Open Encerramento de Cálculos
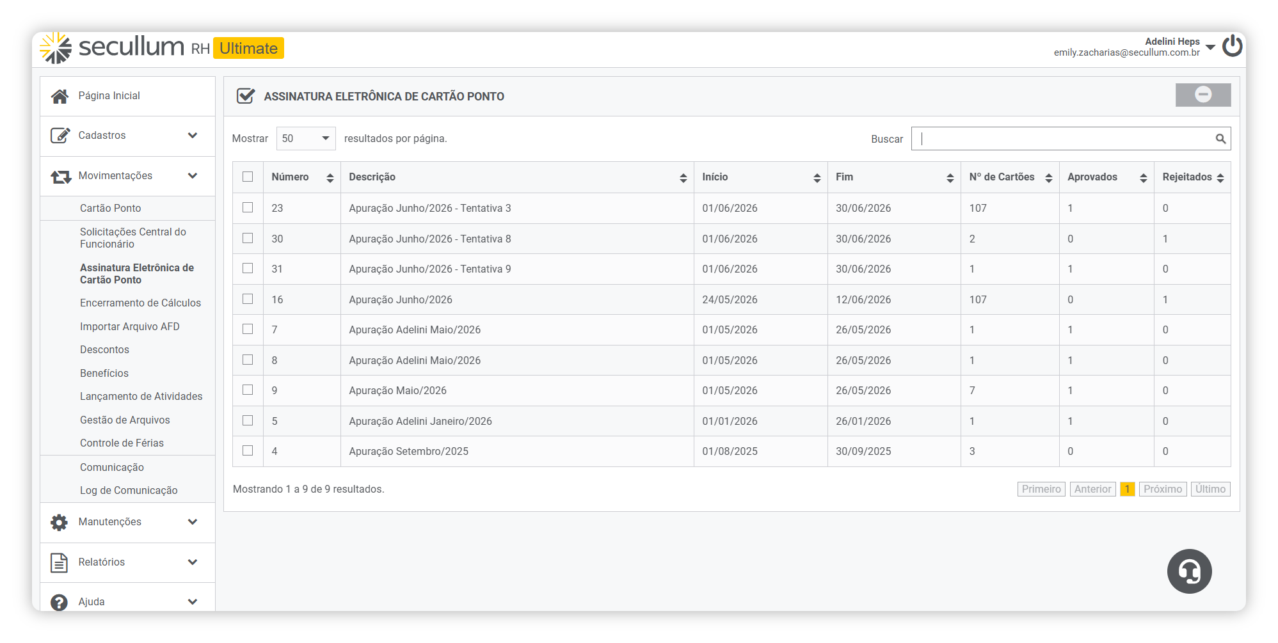The height and width of the screenshot is (643, 1278). pos(140,303)
